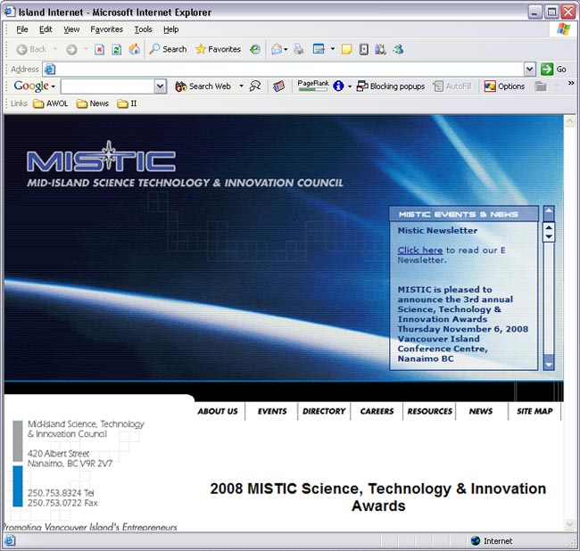Image resolution: width=580 pixels, height=551 pixels.
Task: Click the Windows flag throbber icon
Action: [563, 29]
